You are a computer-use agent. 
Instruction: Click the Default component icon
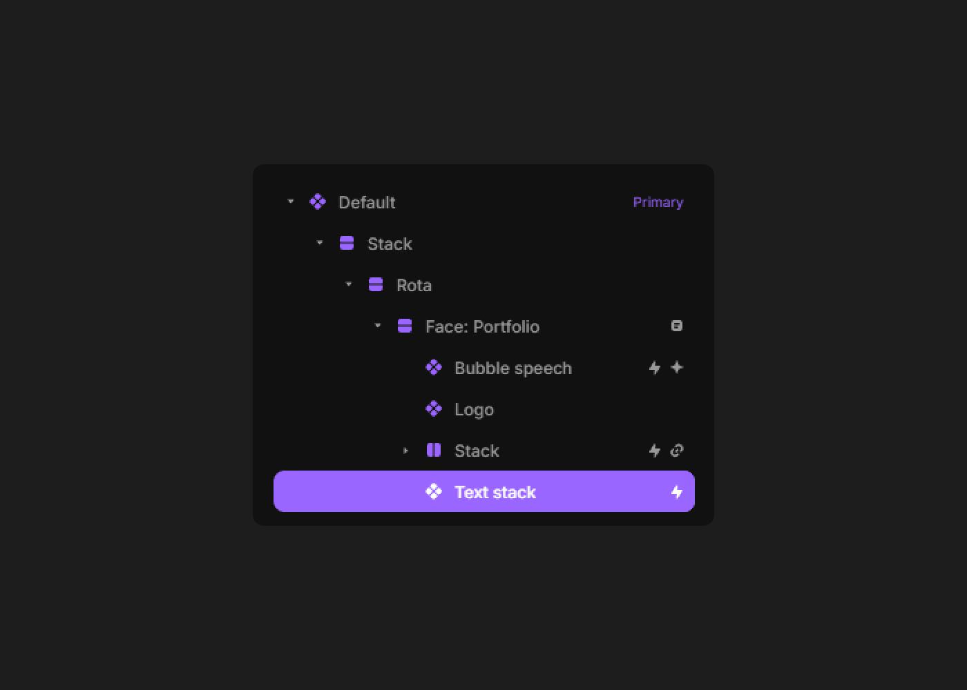click(x=318, y=202)
